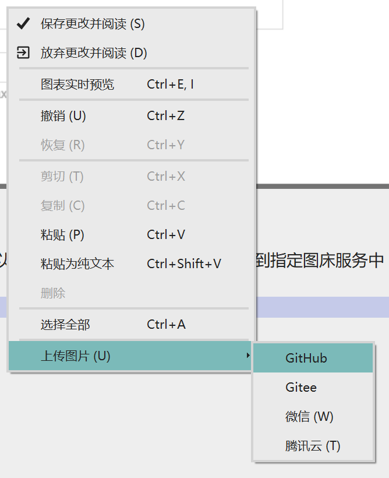The height and width of the screenshot is (478, 389).
Task: Select 粘贴为纯文本 menu item
Action: point(130,263)
